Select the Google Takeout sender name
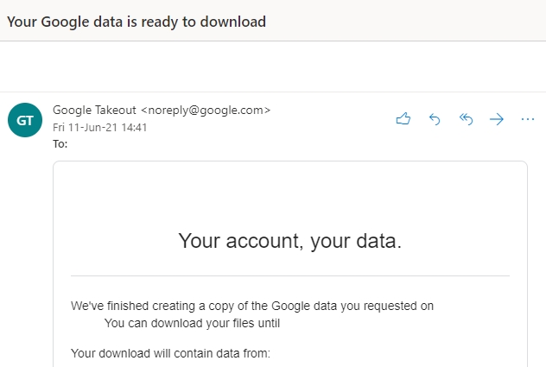The height and width of the screenshot is (367, 546). (94, 110)
